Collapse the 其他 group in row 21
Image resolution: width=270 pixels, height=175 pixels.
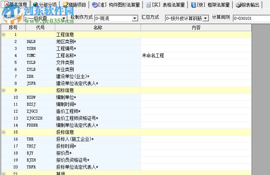pos(3,174)
